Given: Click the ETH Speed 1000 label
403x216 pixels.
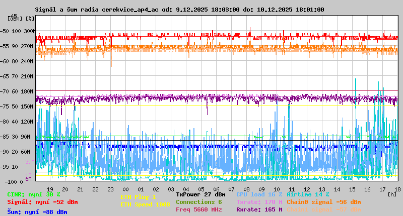Looking at the screenshot, I should [145, 204].
